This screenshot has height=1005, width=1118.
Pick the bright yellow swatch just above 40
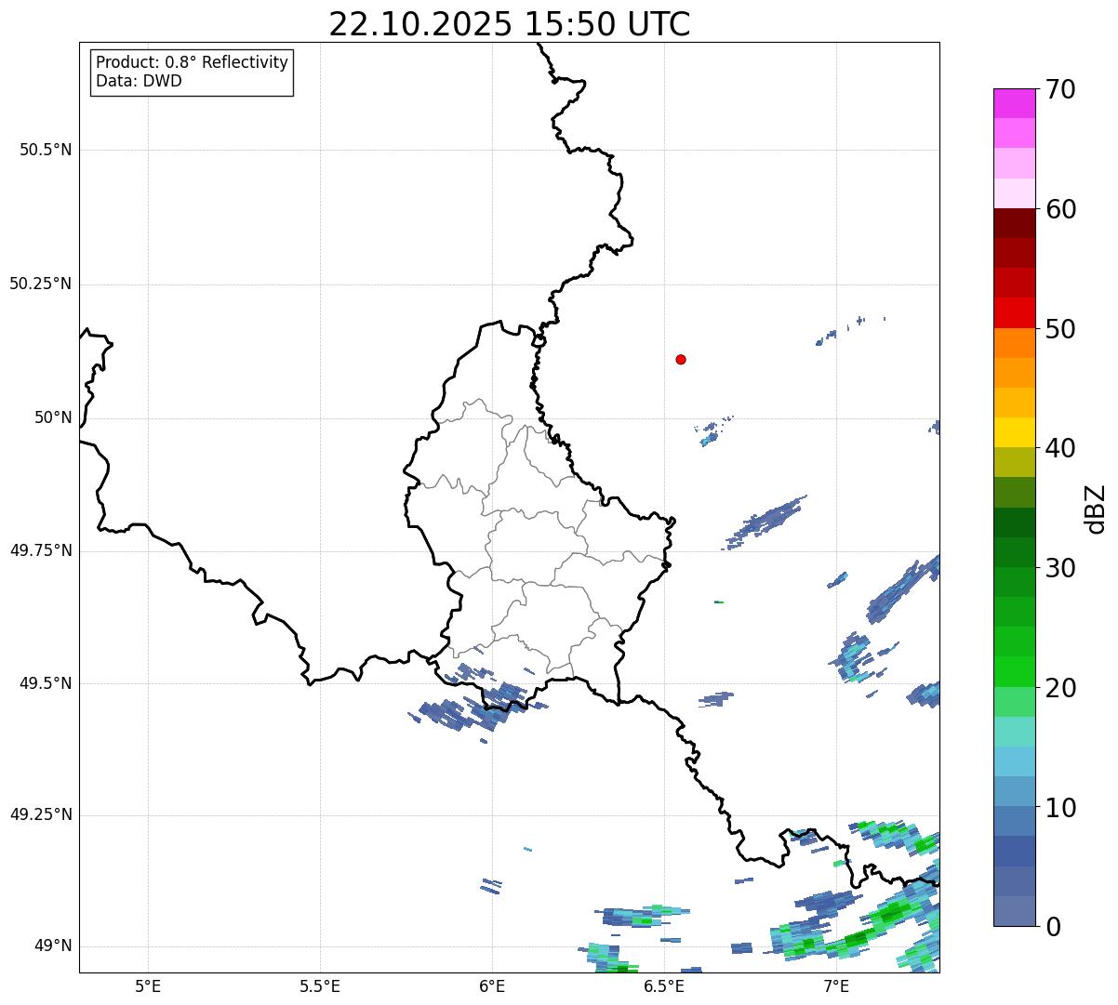click(x=1014, y=432)
